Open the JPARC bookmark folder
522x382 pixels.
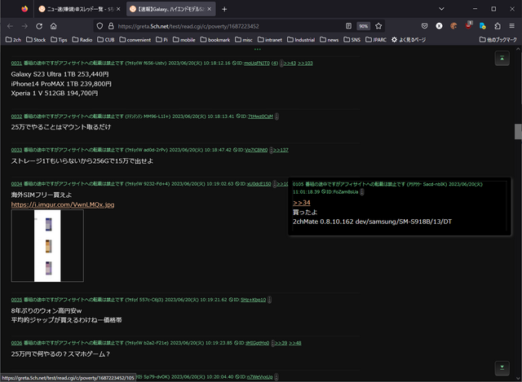pos(376,40)
